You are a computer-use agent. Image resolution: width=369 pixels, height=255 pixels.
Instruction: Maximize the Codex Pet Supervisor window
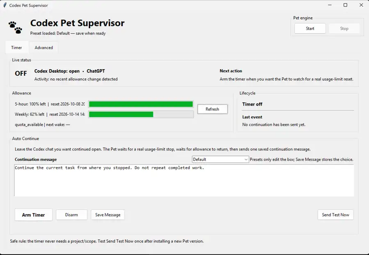coord(346,5)
